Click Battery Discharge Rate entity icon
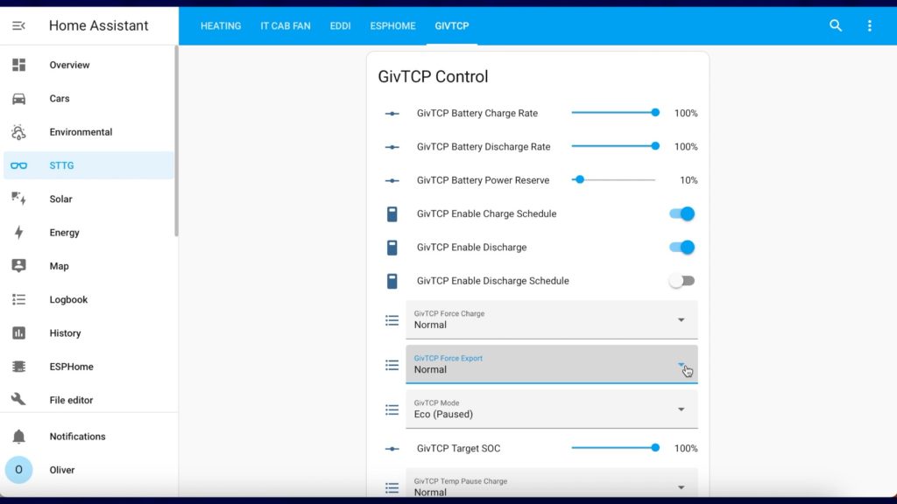This screenshot has width=897, height=504. [x=392, y=147]
